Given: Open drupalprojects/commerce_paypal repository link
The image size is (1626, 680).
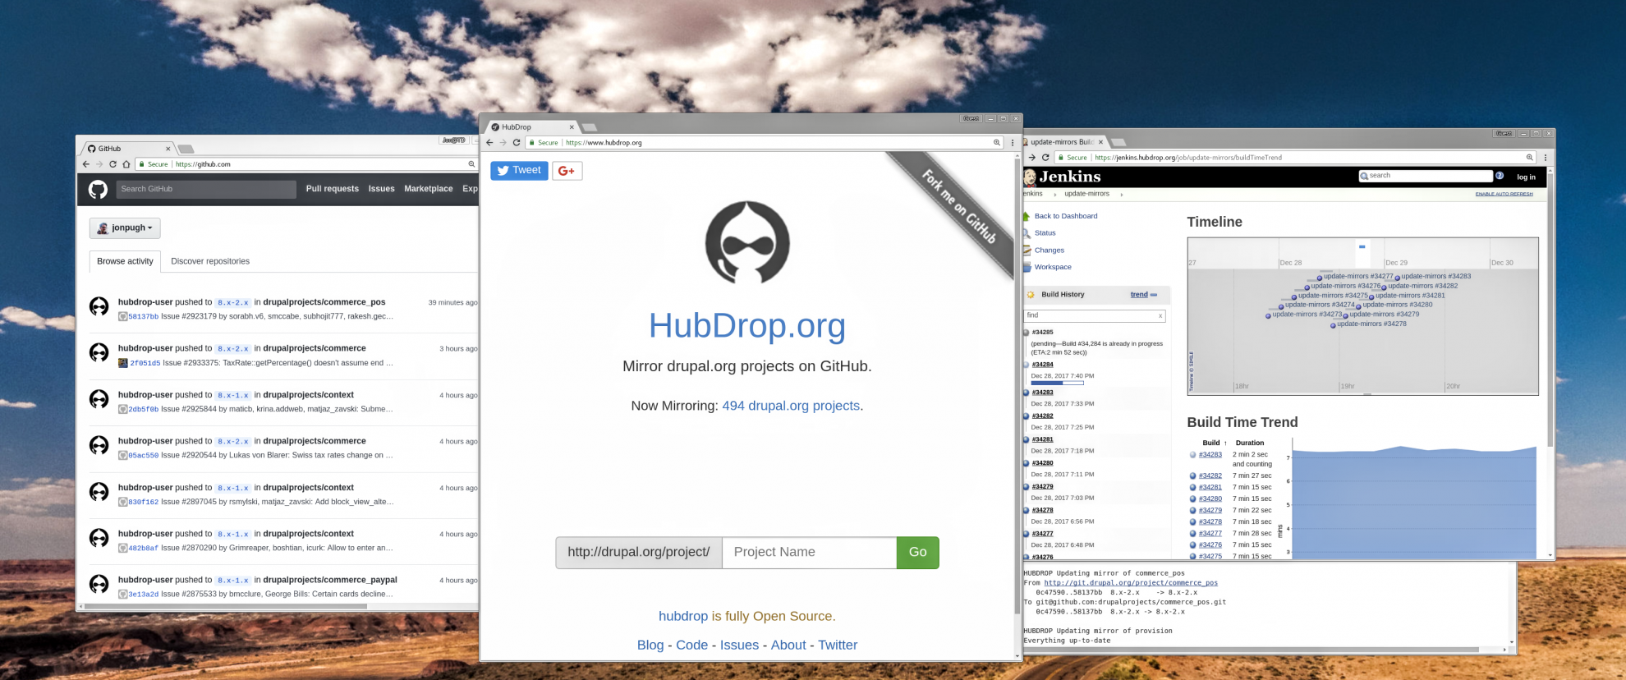Looking at the screenshot, I should pos(329,580).
